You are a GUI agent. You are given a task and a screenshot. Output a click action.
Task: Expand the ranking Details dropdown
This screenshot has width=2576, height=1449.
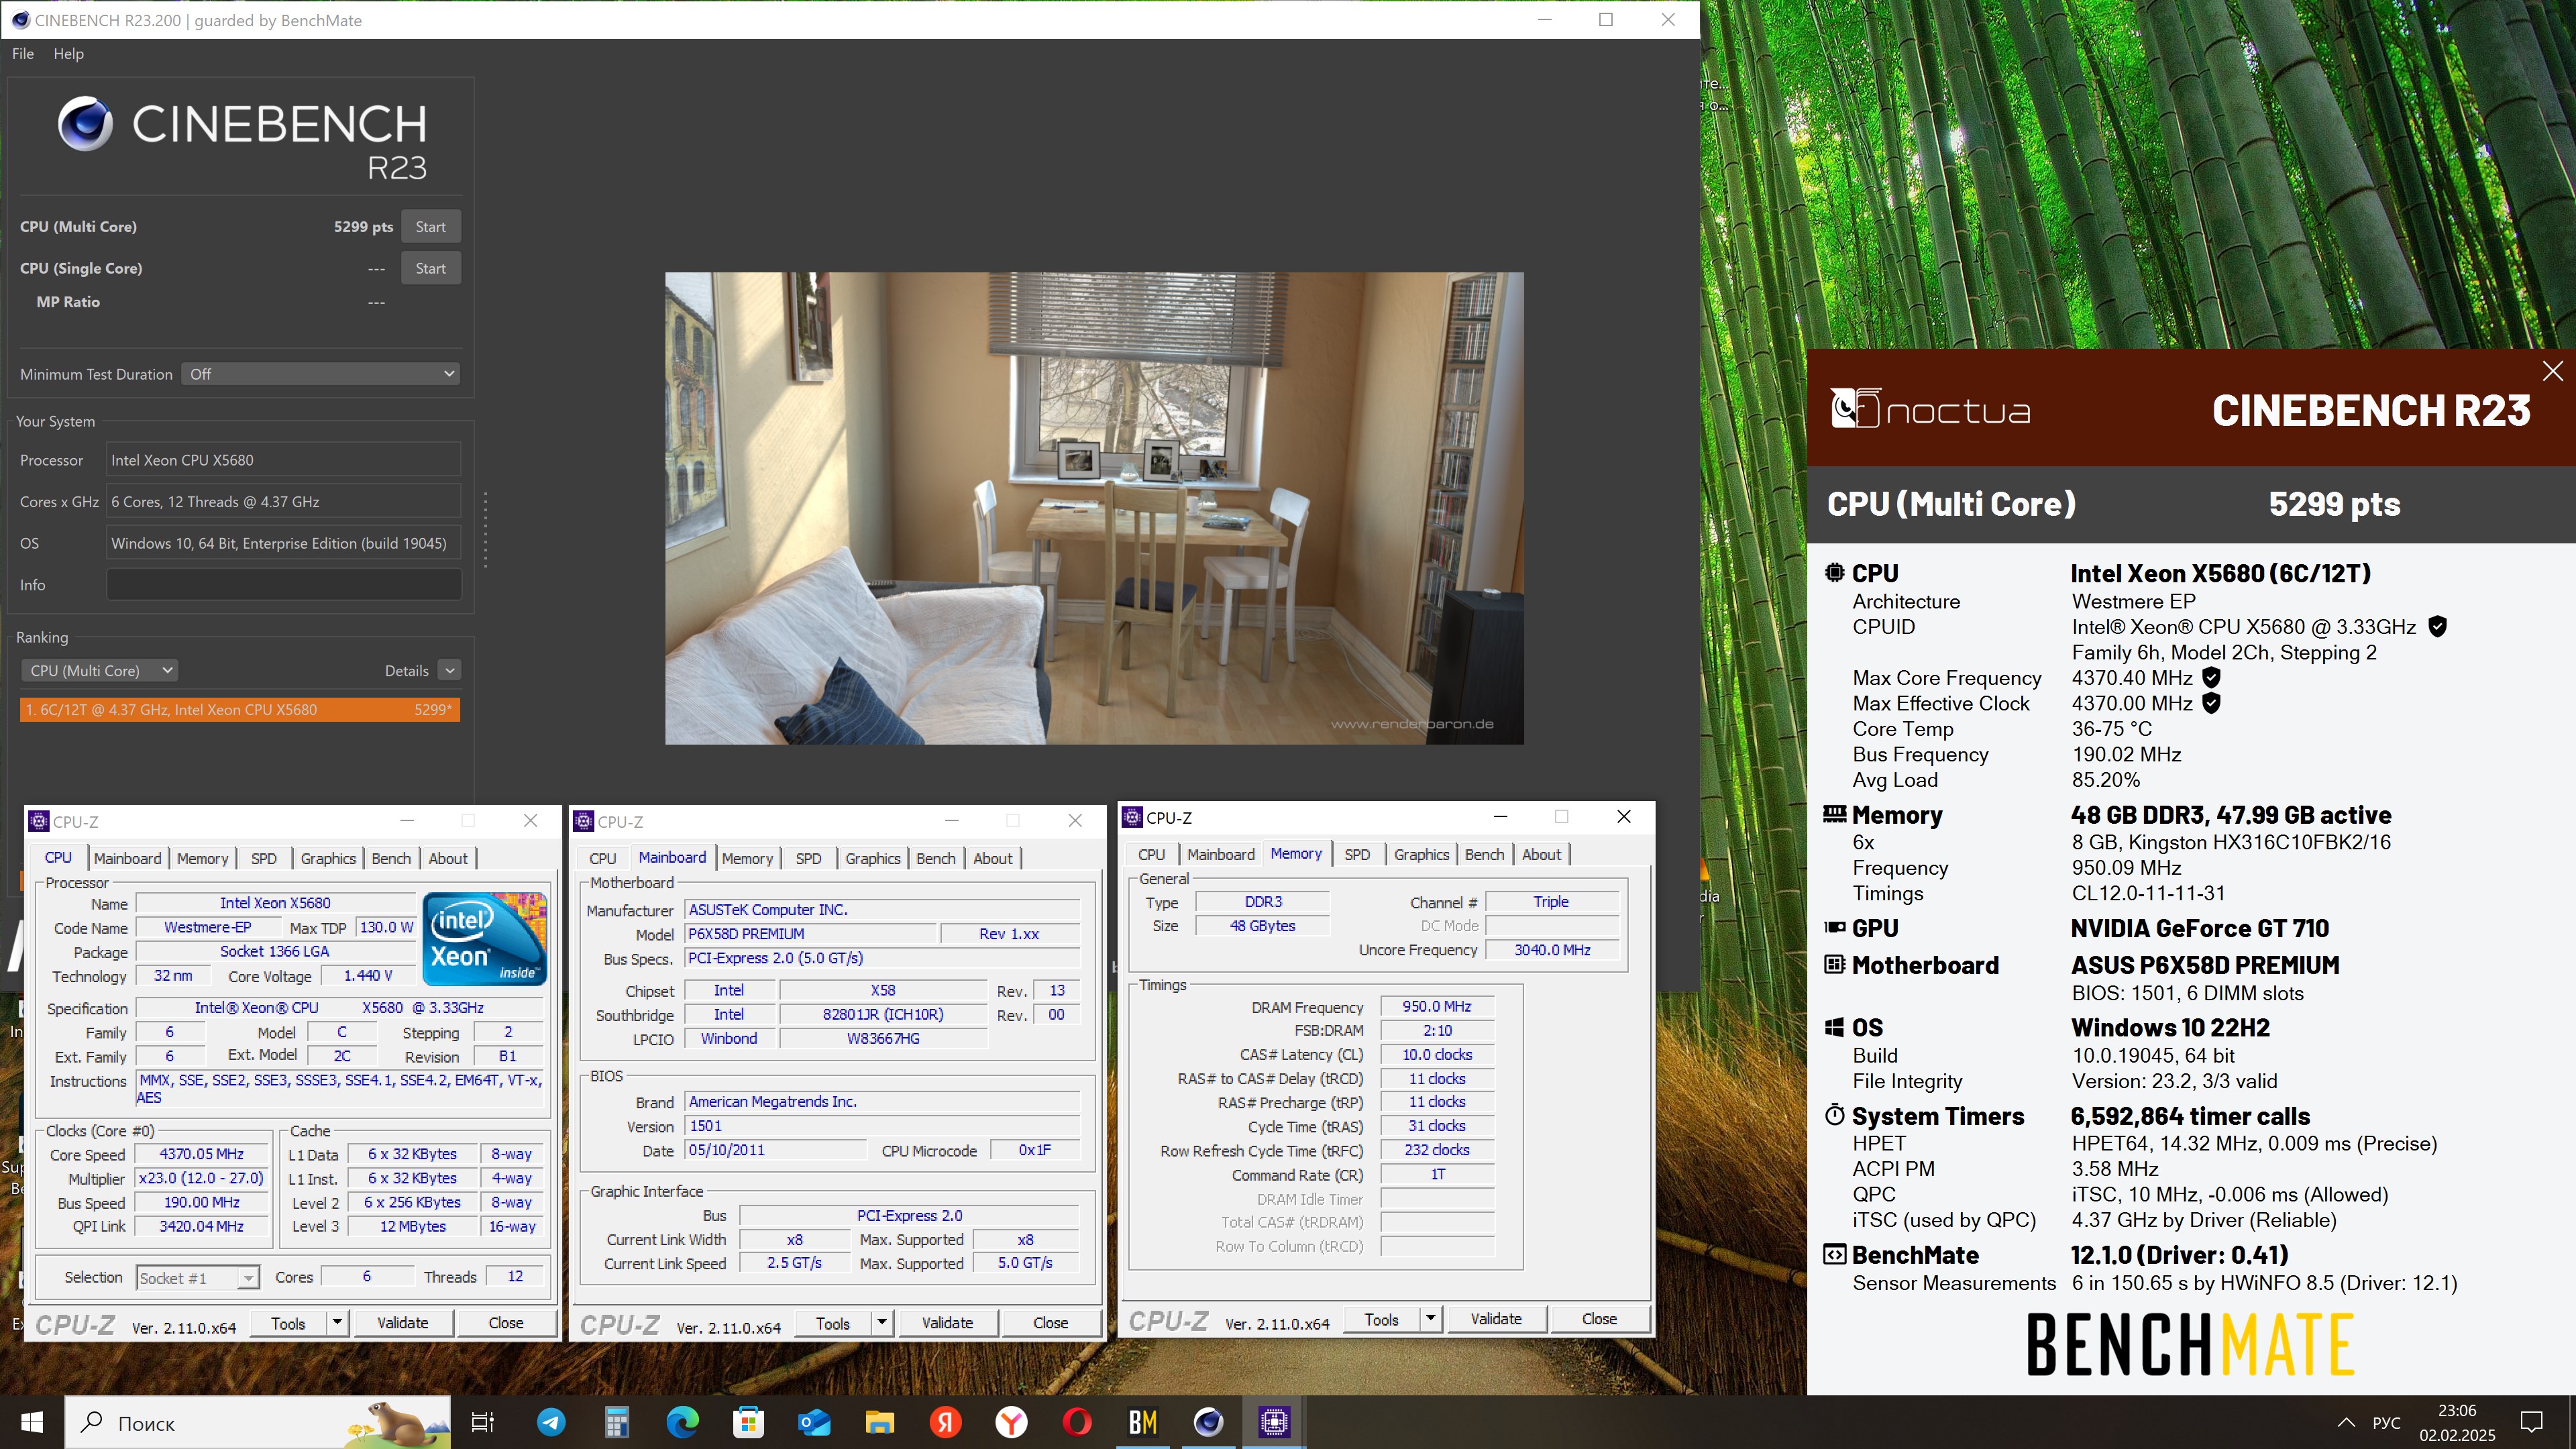click(450, 670)
